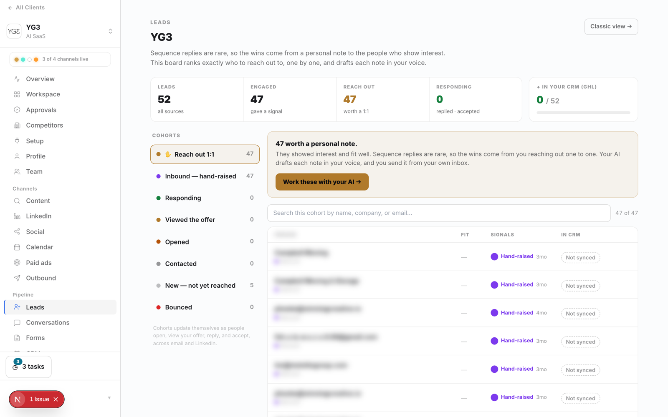Select the Reach out 1:1 cohort

point(205,154)
